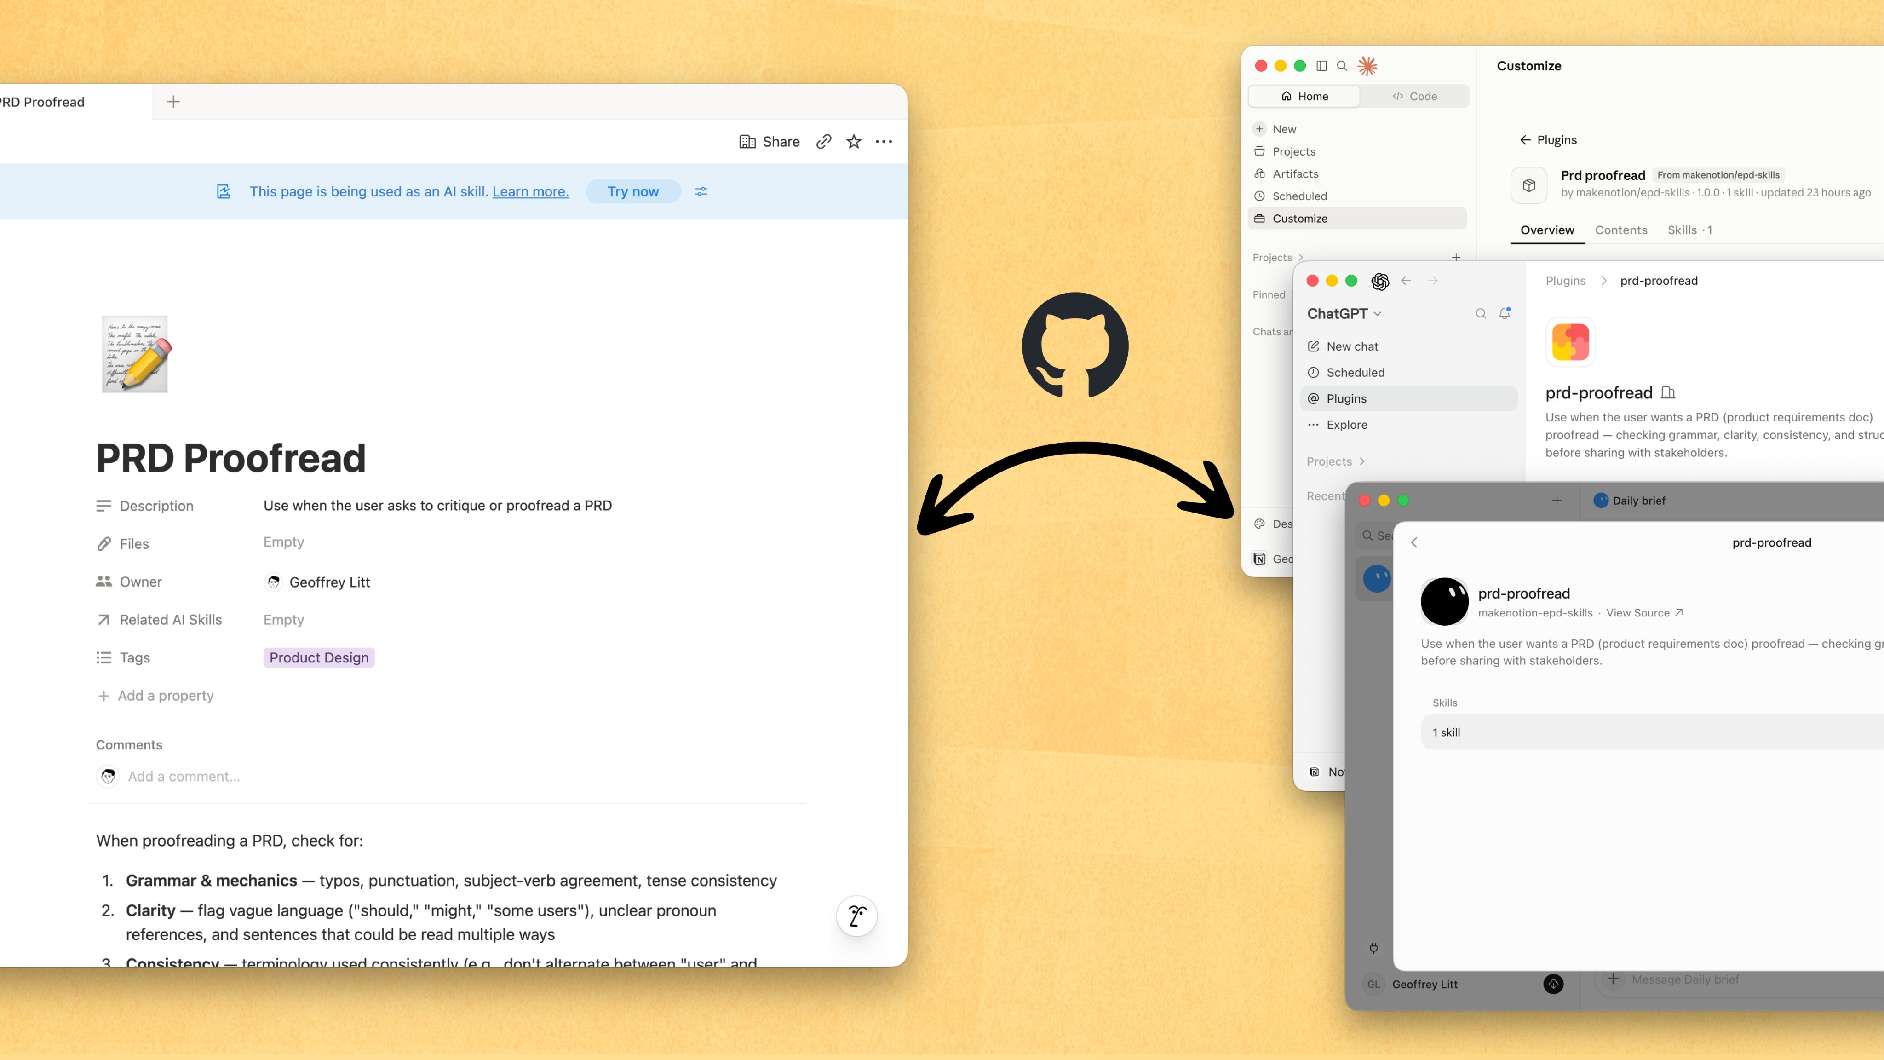Image resolution: width=1884 pixels, height=1060 pixels.
Task: Open the Notion AI floating assistant button
Action: tap(857, 915)
